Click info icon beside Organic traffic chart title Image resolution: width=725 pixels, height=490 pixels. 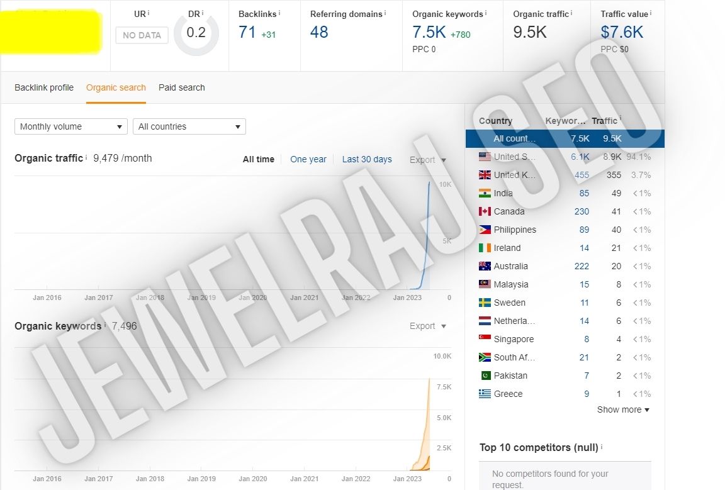86,157
